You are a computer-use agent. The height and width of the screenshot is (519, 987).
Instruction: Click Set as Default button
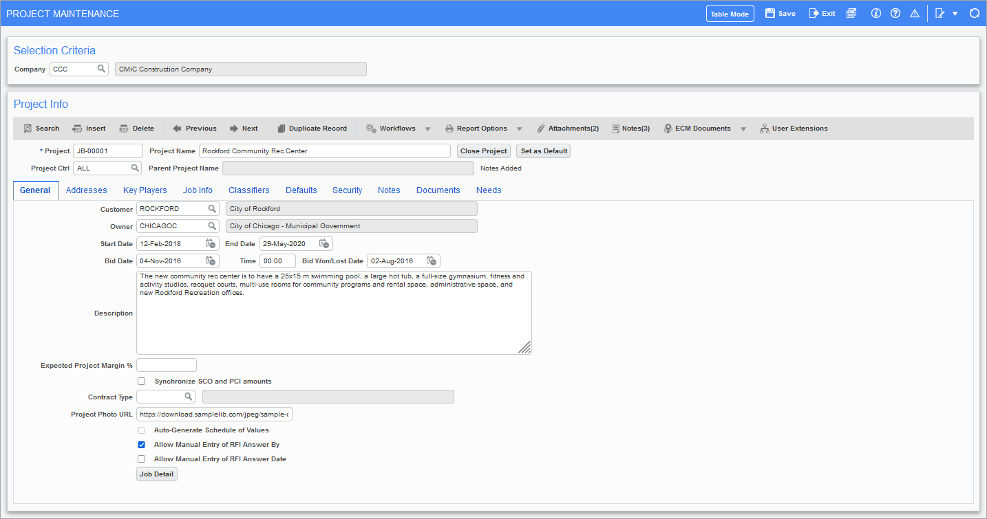pos(544,151)
